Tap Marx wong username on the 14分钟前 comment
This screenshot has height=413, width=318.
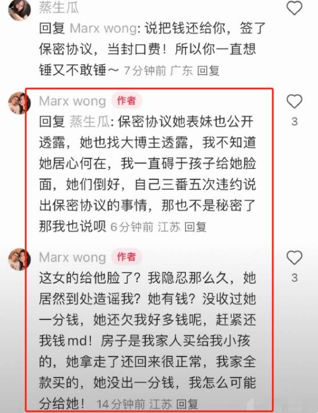pos(73,257)
